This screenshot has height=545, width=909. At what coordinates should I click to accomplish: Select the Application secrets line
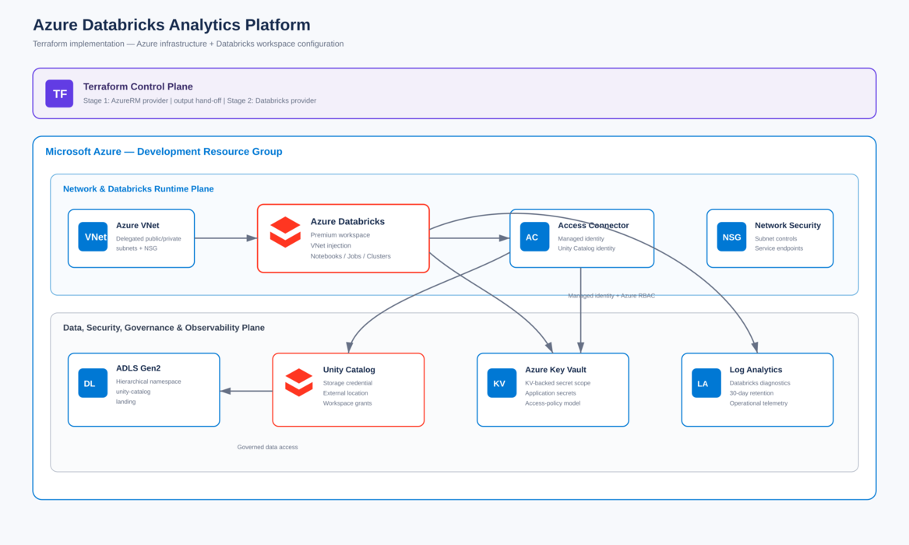(550, 393)
